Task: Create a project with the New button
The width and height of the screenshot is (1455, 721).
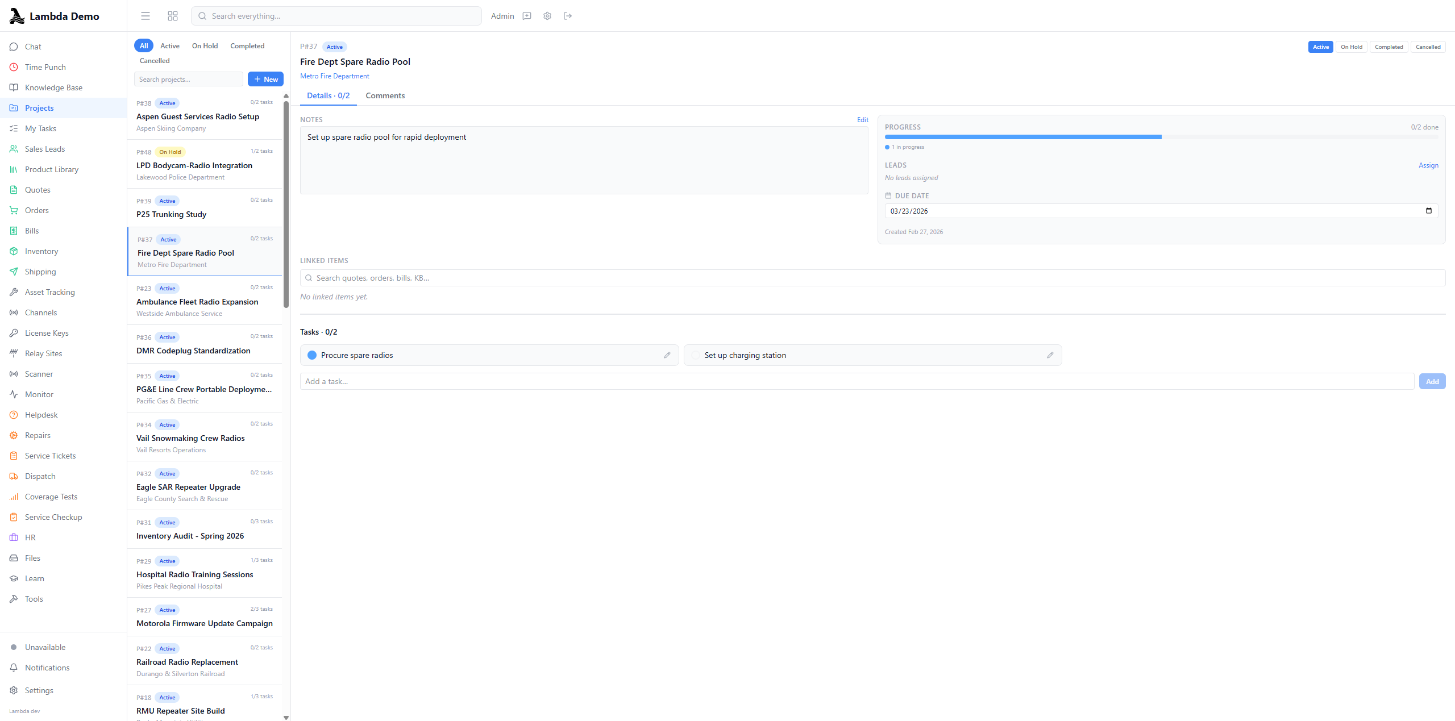Action: [x=265, y=79]
